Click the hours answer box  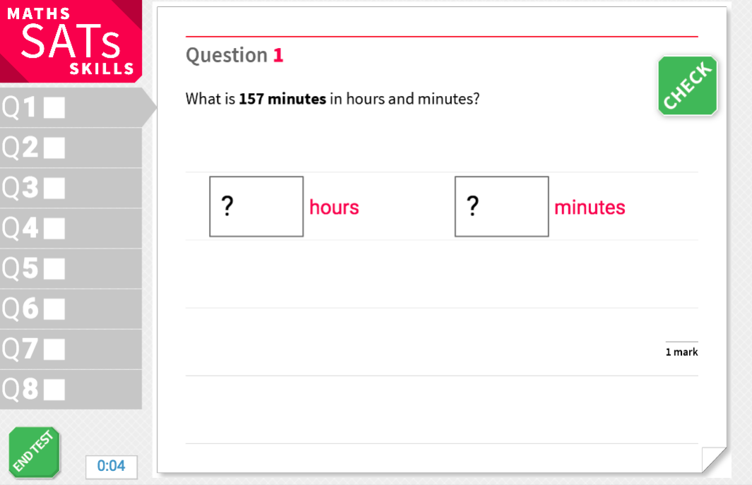coord(256,206)
